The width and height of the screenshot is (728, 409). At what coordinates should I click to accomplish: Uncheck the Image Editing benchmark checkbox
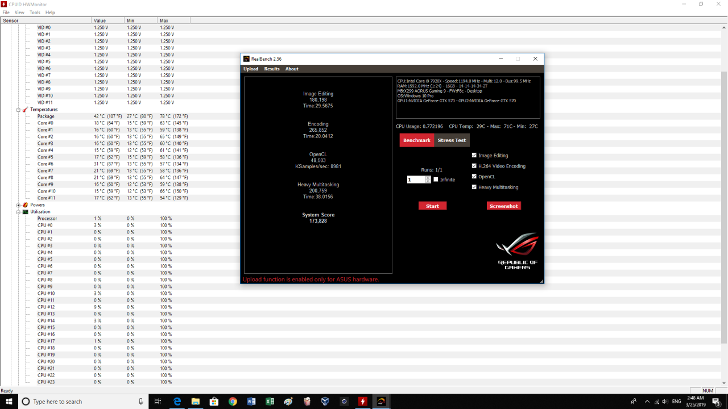[474, 155]
